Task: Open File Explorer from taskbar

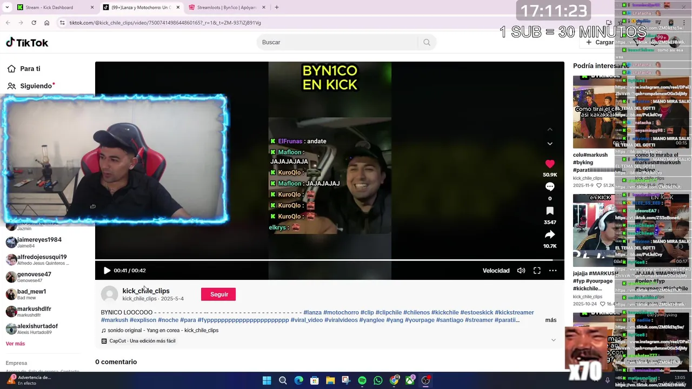Action: point(330,380)
